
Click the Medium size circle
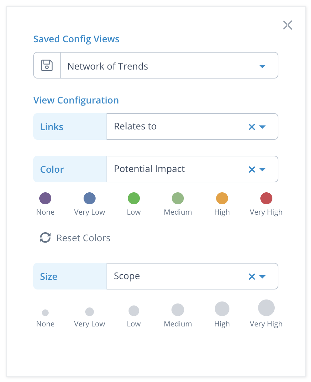[x=178, y=310]
